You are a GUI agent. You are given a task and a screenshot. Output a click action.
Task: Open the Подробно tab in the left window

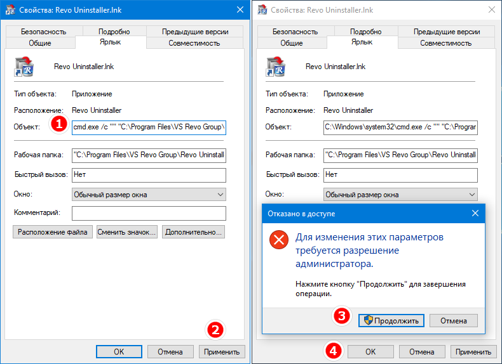pos(114,32)
